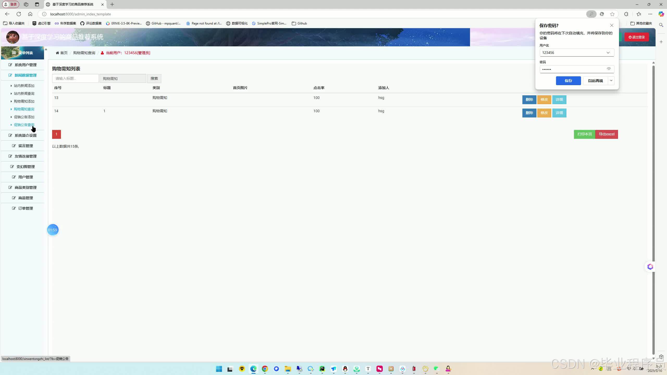Click 修改 for row 14
The image size is (667, 375).
tap(544, 113)
